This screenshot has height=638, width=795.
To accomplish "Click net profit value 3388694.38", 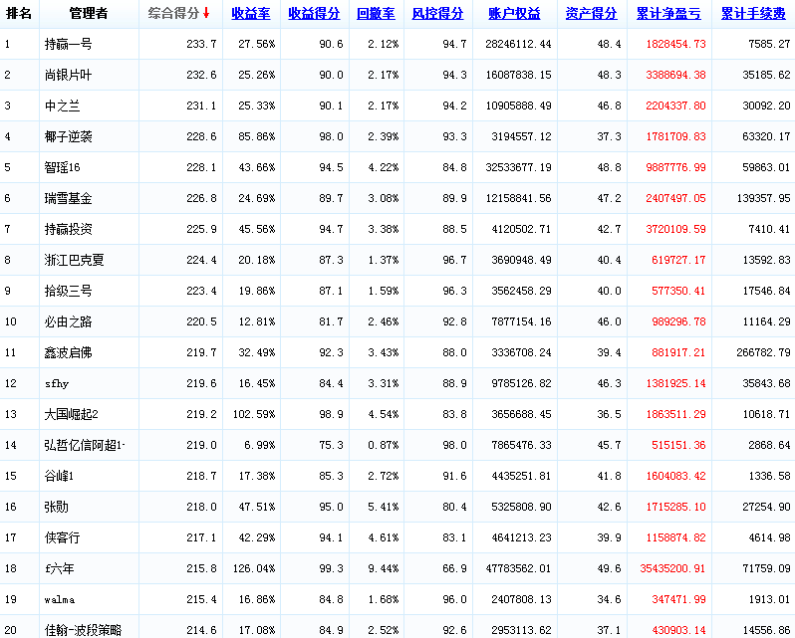I will (675, 75).
